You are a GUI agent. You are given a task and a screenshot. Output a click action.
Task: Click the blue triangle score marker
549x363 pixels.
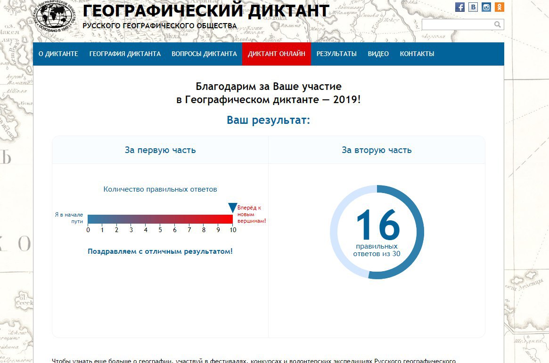232,208
